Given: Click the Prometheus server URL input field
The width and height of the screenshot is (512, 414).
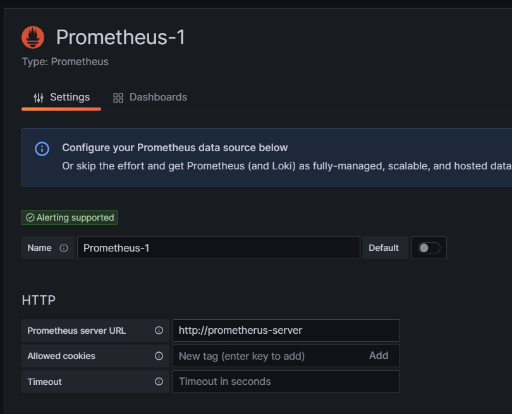Looking at the screenshot, I should pyautogui.click(x=286, y=331).
